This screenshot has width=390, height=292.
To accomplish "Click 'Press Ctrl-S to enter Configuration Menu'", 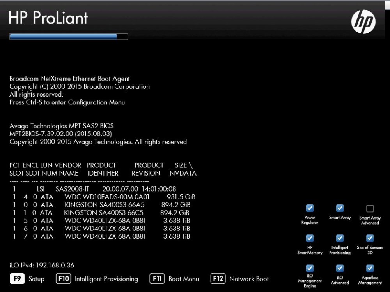I will (x=67, y=102).
